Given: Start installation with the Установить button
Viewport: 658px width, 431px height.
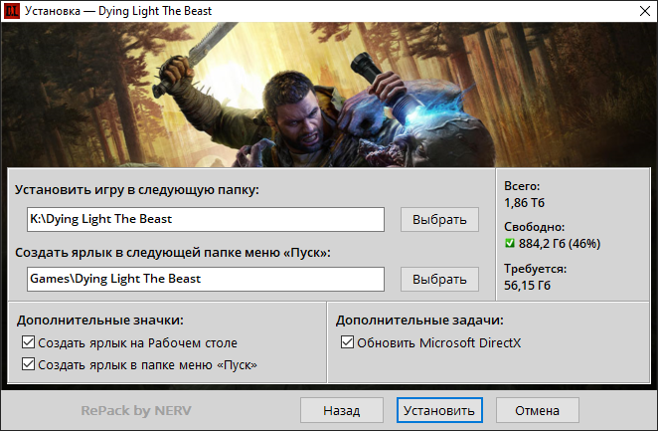Looking at the screenshot, I should [437, 410].
